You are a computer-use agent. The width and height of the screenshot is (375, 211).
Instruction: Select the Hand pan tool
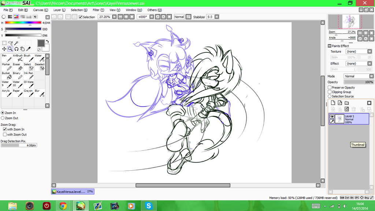[22, 49]
